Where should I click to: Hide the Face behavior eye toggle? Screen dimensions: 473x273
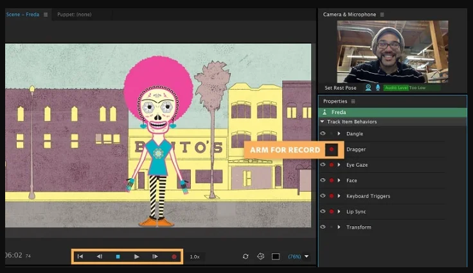[323, 180]
